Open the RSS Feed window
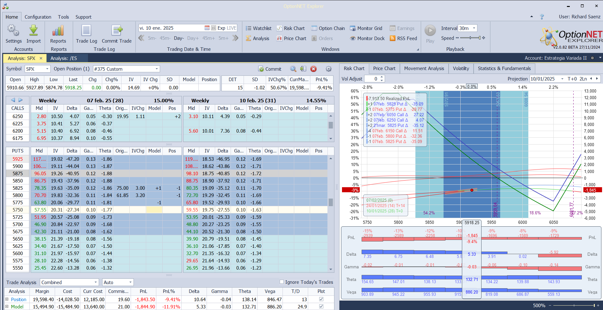Screen dimensions: 603x310 (x=403, y=39)
